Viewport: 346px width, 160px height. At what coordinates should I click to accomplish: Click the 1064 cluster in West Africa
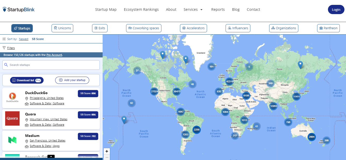(225, 112)
